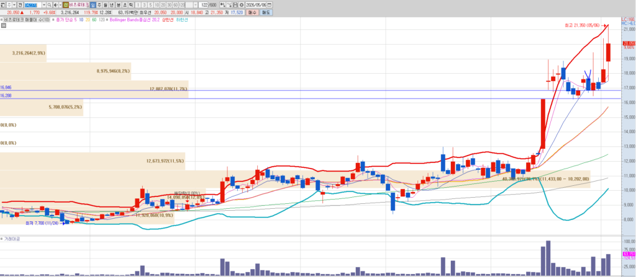Select the 초 second chart period
Screen dimensions: 636x277
tap(124, 5)
